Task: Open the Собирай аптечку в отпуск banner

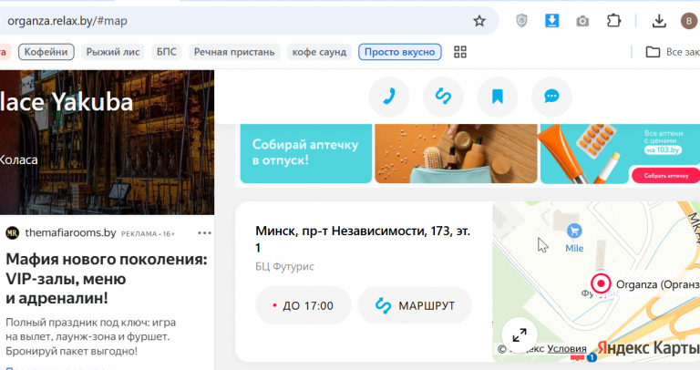Action: pos(306,154)
